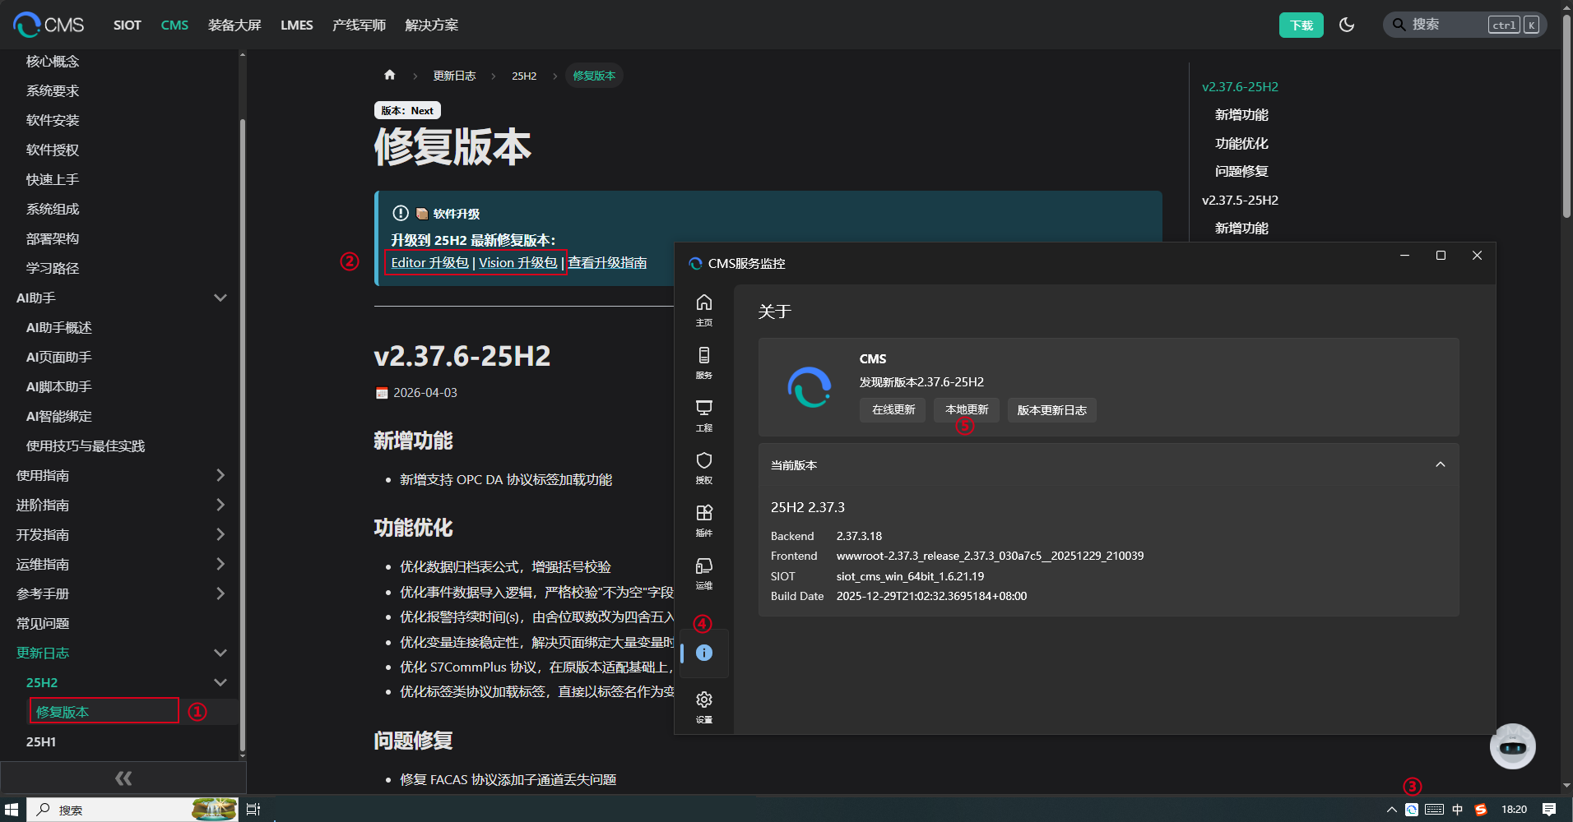Expand the 使用指南 sidebar category
Viewport: 1573px width, 822px height.
pyautogui.click(x=220, y=475)
